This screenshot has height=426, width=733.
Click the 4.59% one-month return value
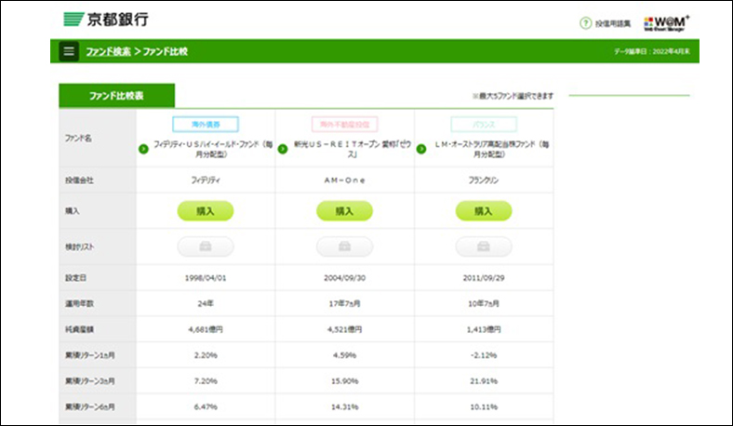pos(344,355)
